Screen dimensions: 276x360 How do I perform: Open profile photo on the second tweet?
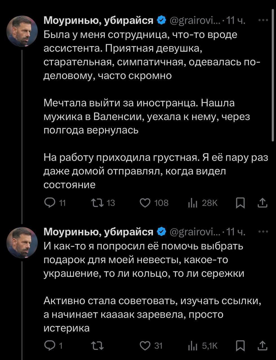pyautogui.click(x=22, y=242)
